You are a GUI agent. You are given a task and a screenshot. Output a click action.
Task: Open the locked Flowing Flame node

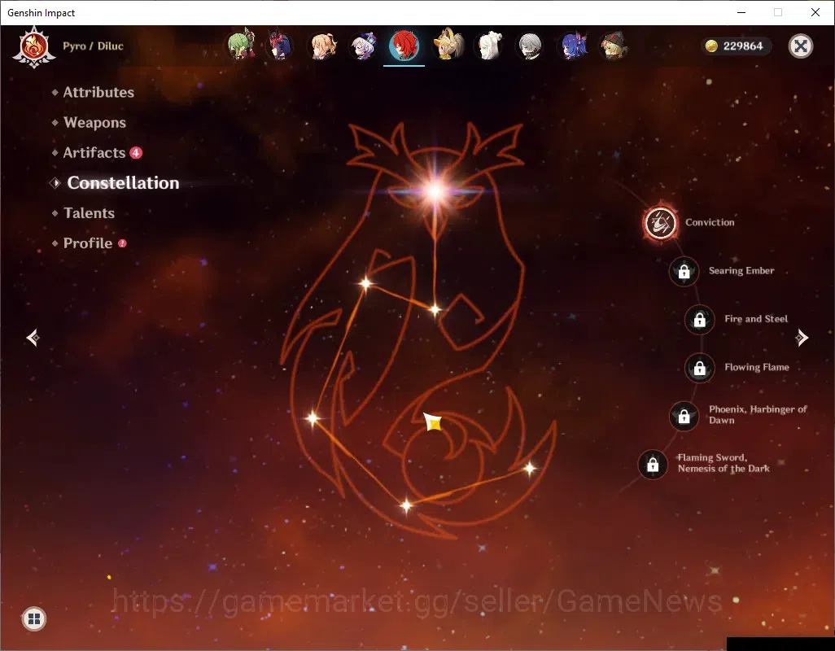[x=699, y=368]
